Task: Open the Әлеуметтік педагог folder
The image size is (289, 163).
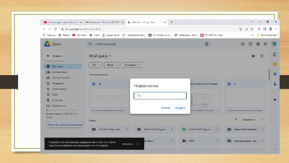Action: pyautogui.click(x=245, y=129)
